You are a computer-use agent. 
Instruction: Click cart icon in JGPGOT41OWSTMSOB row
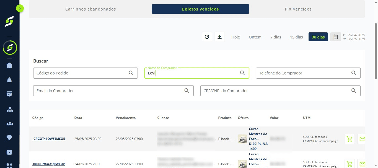click(350, 139)
